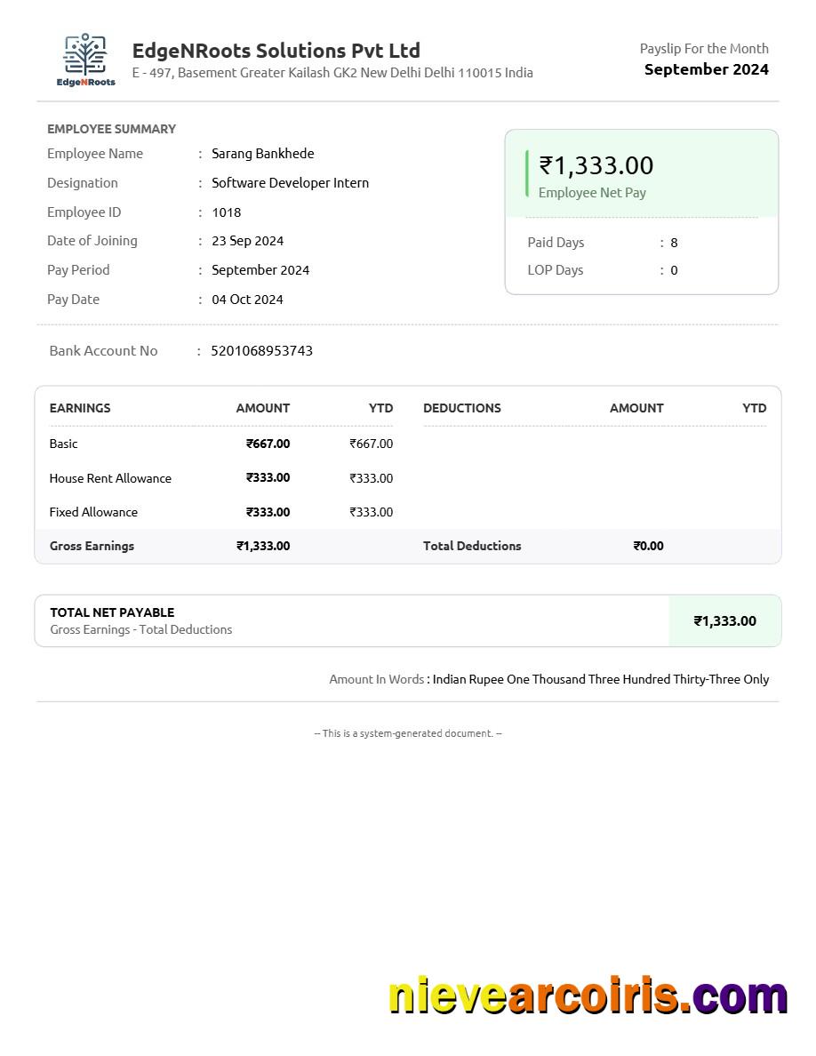Click the EARNINGS column header
Viewport: 816px width, 1056px height.
[80, 408]
